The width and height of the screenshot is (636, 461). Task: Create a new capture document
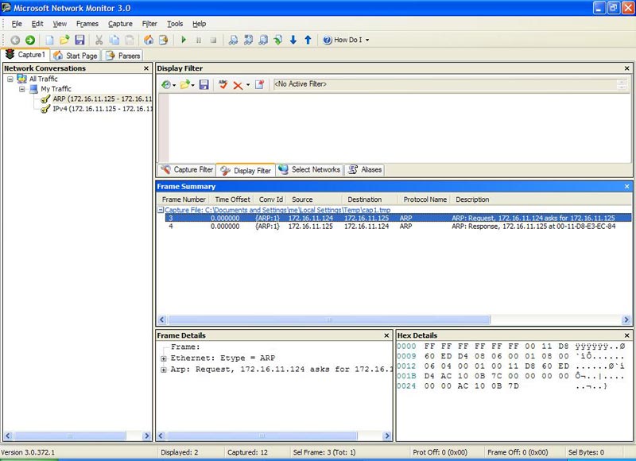49,39
